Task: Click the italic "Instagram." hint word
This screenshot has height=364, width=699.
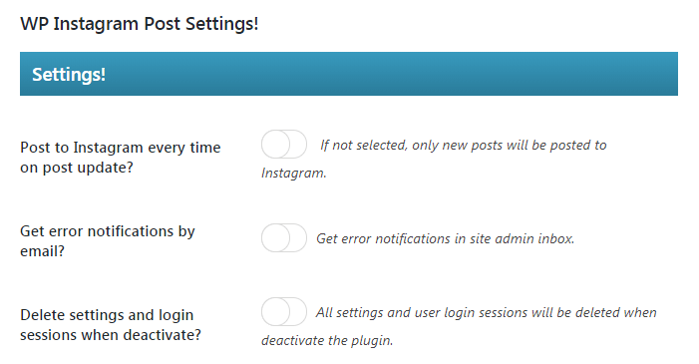Action: coord(294,174)
